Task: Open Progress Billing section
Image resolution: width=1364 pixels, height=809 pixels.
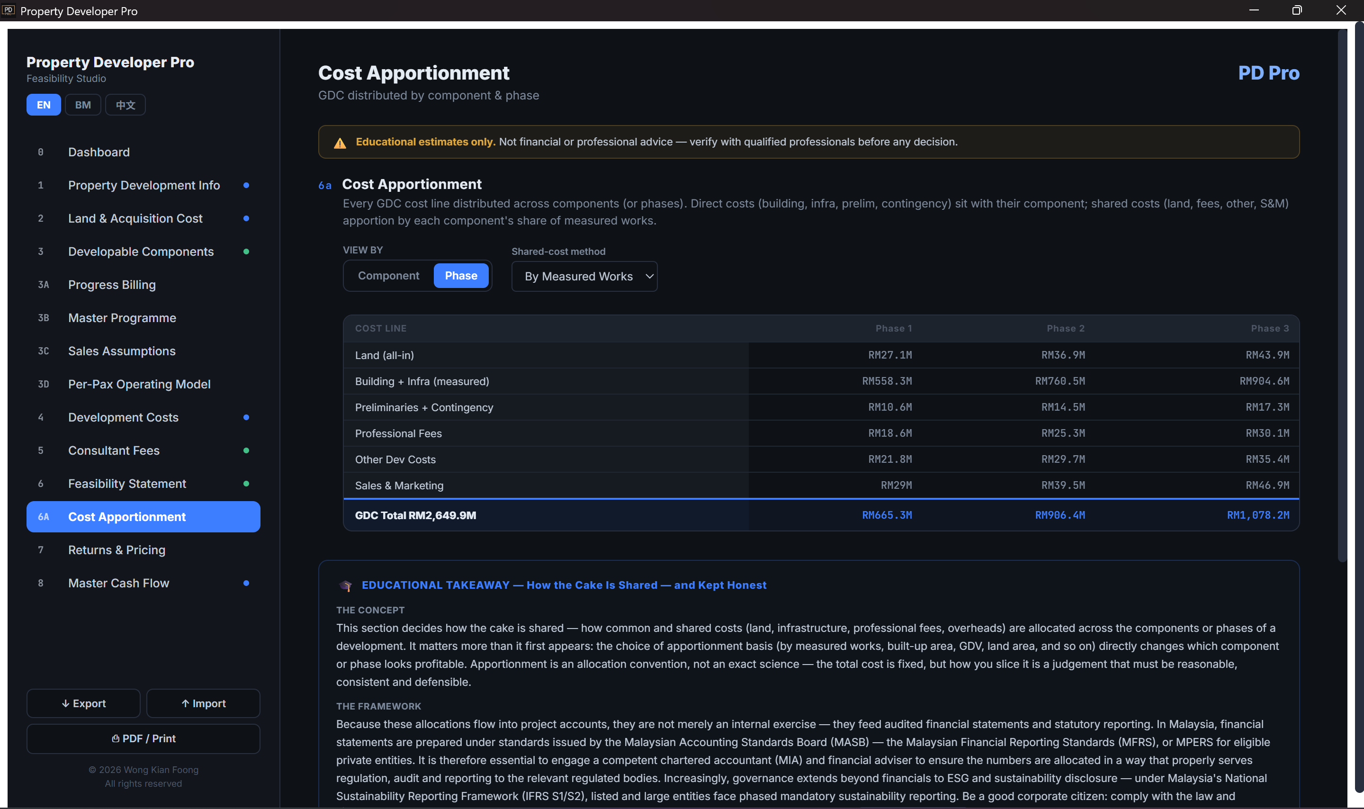Action: pyautogui.click(x=144, y=285)
